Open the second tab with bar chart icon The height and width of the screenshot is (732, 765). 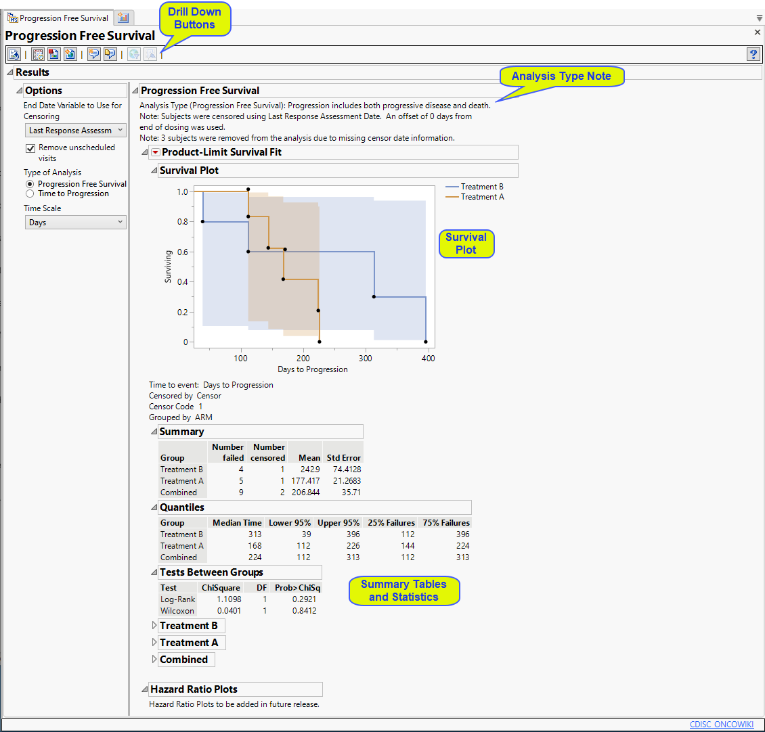pos(123,18)
